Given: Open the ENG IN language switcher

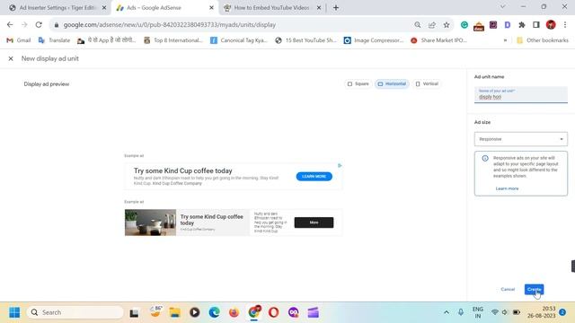Looking at the screenshot, I should [477, 312].
